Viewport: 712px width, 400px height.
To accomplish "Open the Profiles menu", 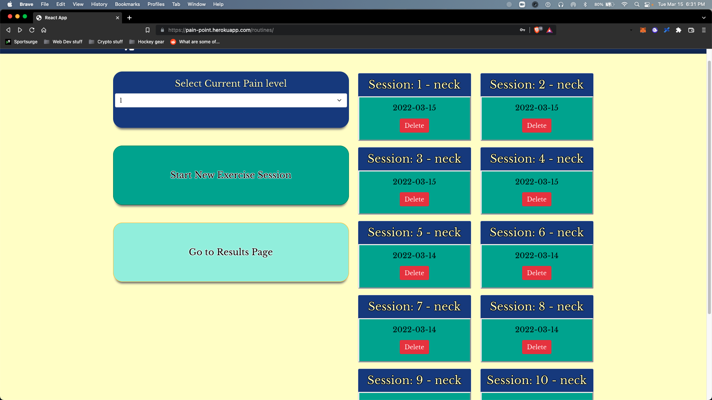I will point(156,4).
